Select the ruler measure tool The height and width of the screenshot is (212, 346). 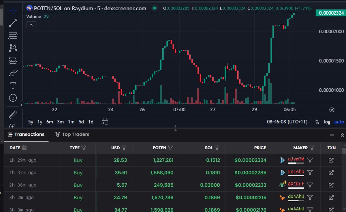click(13, 115)
